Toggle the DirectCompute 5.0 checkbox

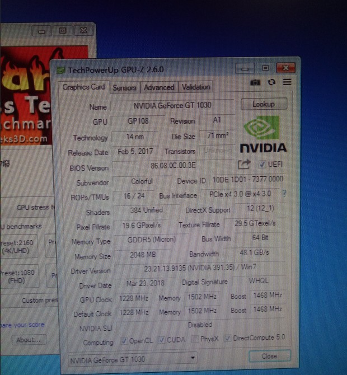[227, 338]
